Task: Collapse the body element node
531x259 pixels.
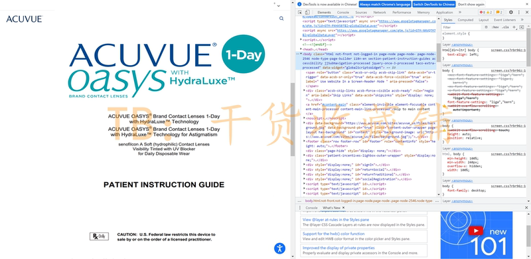Action: 301,54
